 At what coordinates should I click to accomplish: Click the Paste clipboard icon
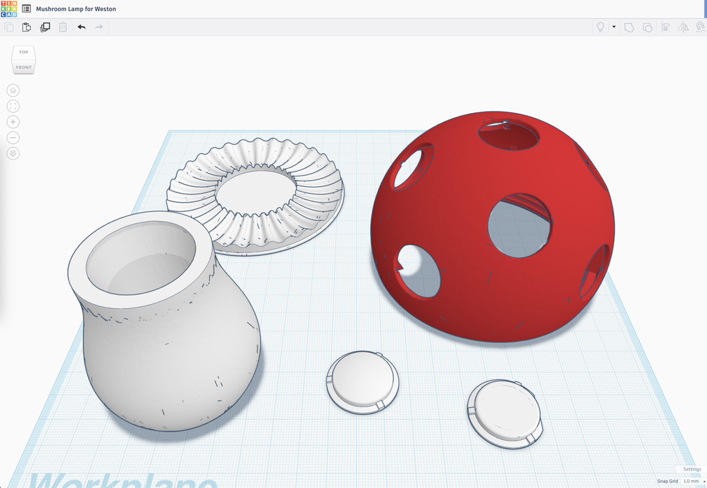(x=26, y=27)
